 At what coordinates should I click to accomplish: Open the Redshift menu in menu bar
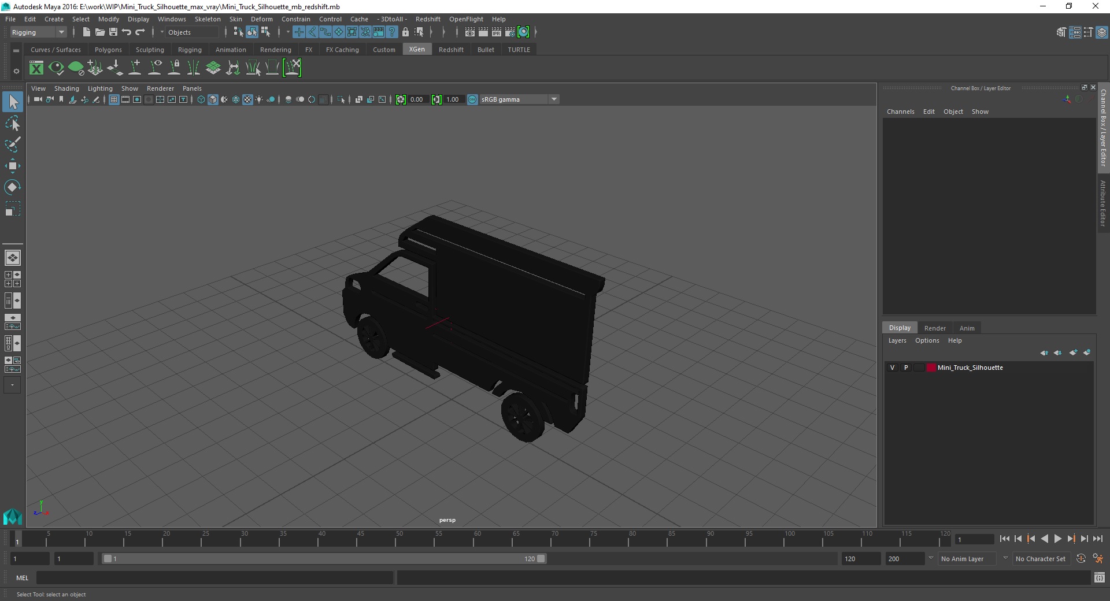click(x=428, y=19)
